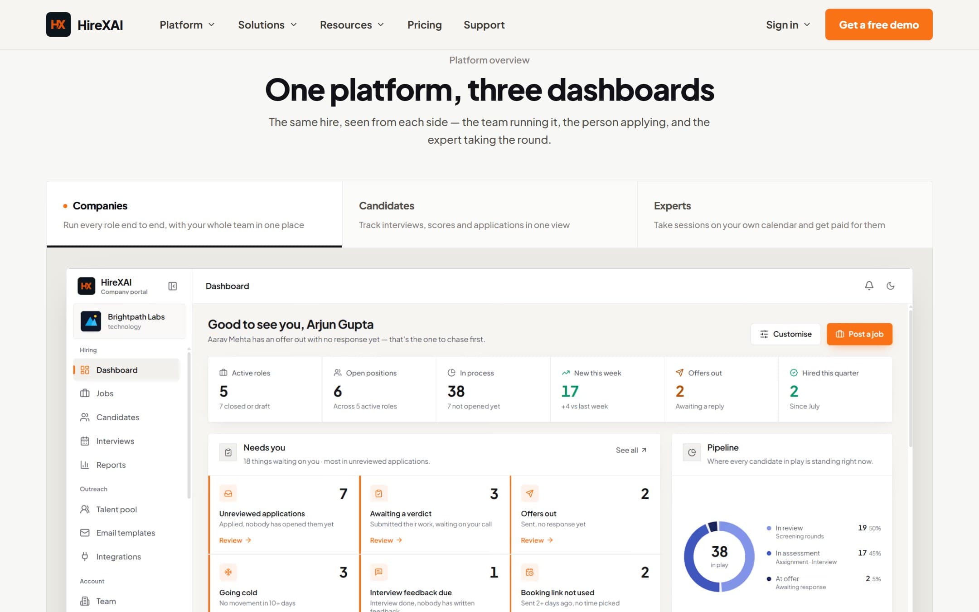The width and height of the screenshot is (979, 612).
Task: Click the Unreviewed applications inbox icon
Action: [x=228, y=493]
